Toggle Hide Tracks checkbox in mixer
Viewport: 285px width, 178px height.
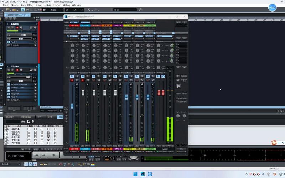177,99
